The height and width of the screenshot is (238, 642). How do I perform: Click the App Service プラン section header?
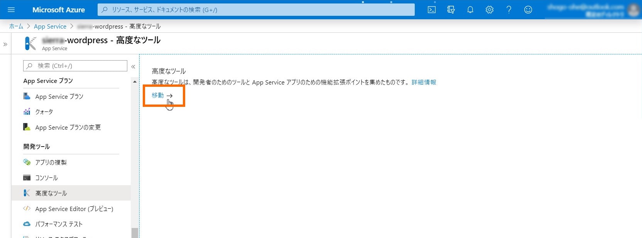click(x=48, y=81)
